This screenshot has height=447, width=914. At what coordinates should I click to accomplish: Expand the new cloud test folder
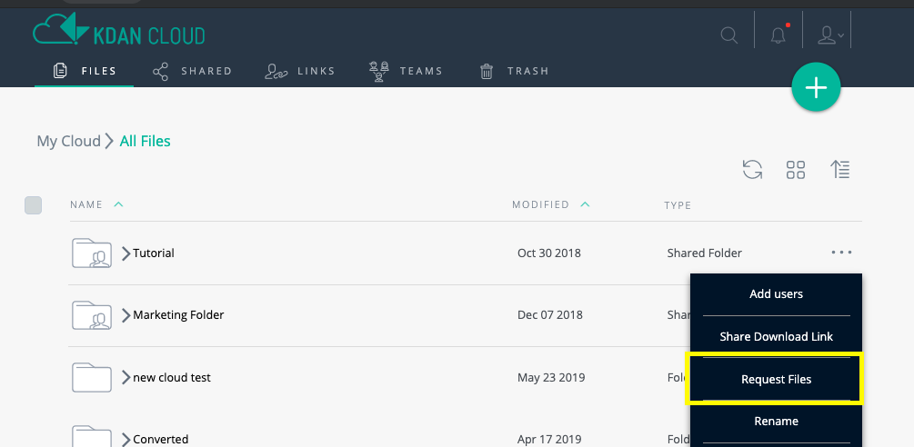coord(126,377)
